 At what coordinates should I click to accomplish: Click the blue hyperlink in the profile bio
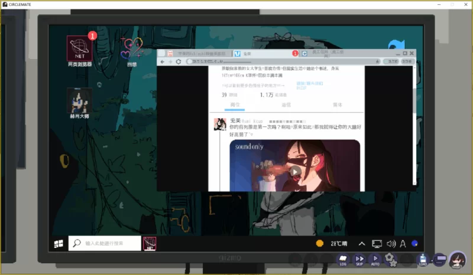coord(309,86)
